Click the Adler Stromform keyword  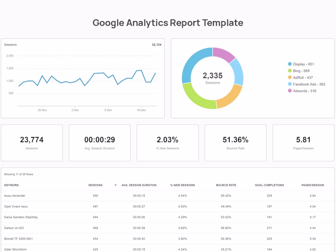[x=15, y=250]
